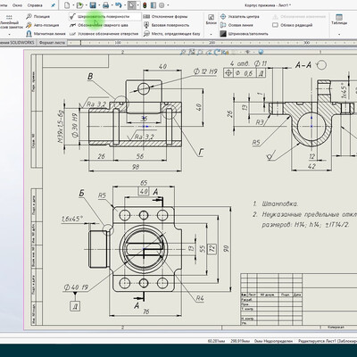Expand the Блоки dropdown
Image resolution: width=357 pixels, height=357 pixels.
211,35
